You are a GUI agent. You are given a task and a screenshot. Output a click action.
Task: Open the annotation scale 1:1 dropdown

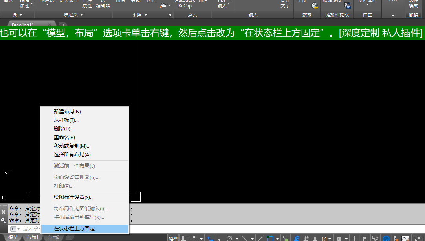[327, 237]
